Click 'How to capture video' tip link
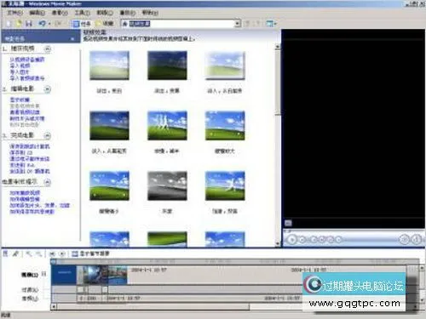This screenshot has width=426, height=319. (x=25, y=193)
